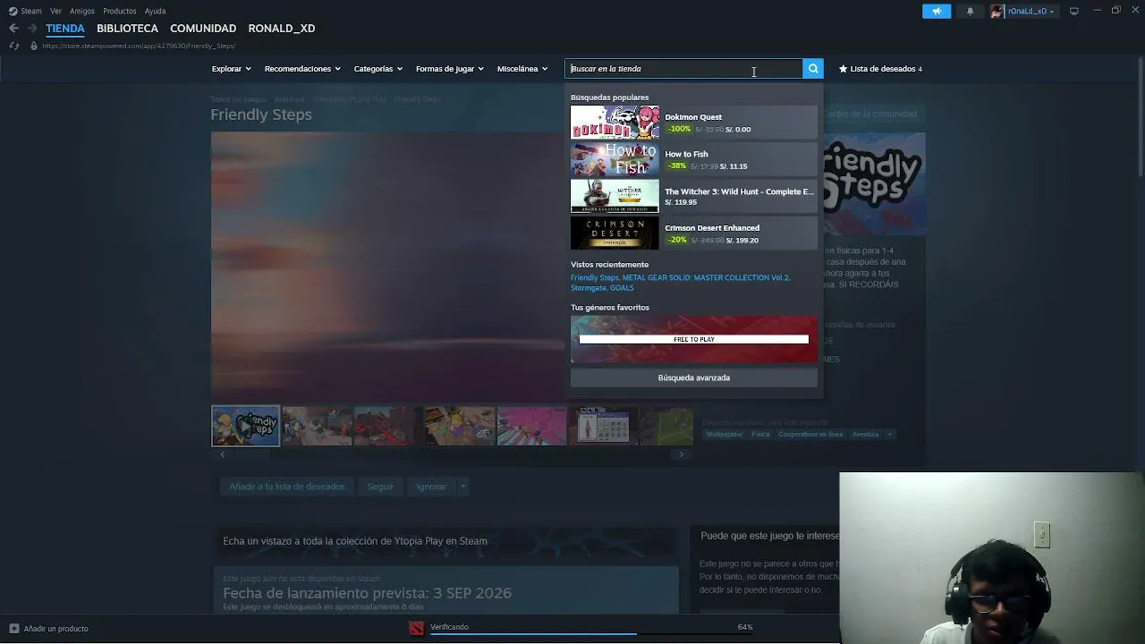Click the Friendly Steps header capsule image
1145x644 pixels.
875,184
